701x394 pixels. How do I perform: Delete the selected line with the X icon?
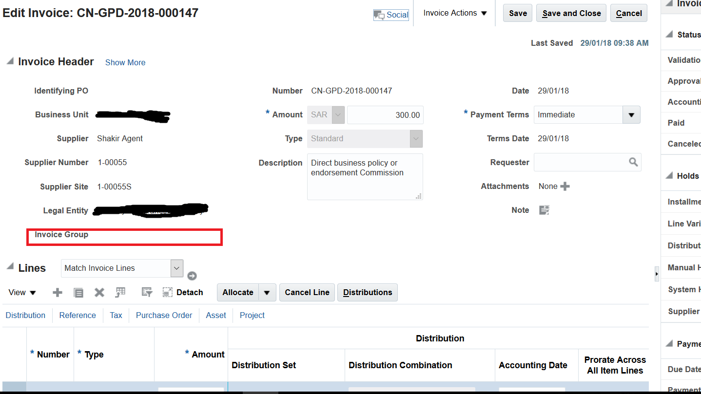[99, 292]
